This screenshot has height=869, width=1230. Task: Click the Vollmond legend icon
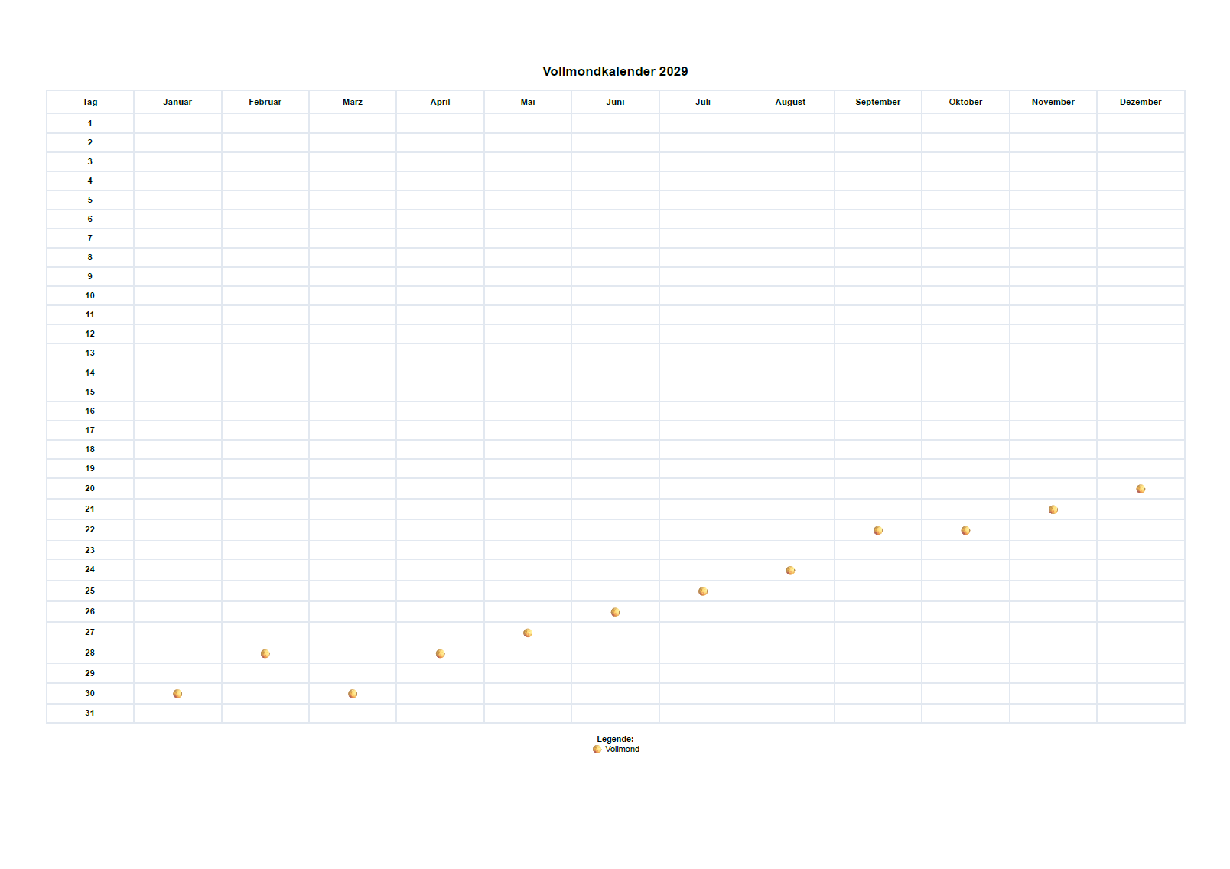597,750
